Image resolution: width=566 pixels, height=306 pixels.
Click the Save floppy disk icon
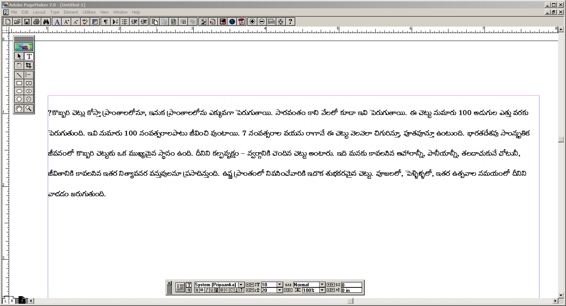[x=27, y=22]
